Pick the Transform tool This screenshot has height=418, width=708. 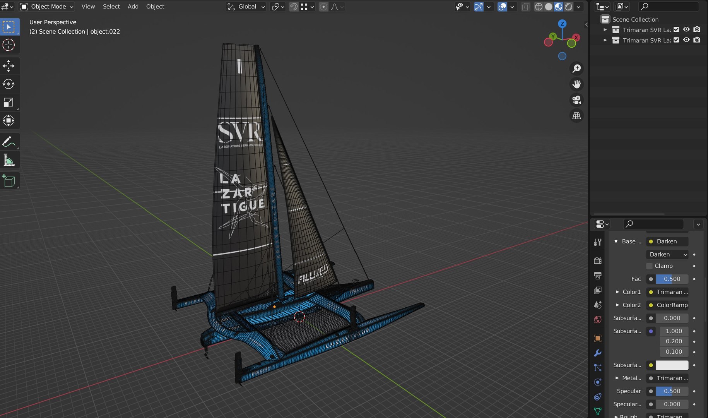9,121
